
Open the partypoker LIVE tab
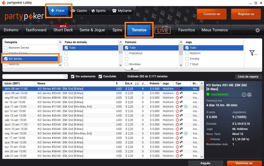163,30
